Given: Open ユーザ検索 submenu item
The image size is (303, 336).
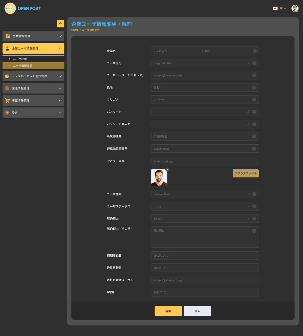Looking at the screenshot, I should tap(33, 59).
